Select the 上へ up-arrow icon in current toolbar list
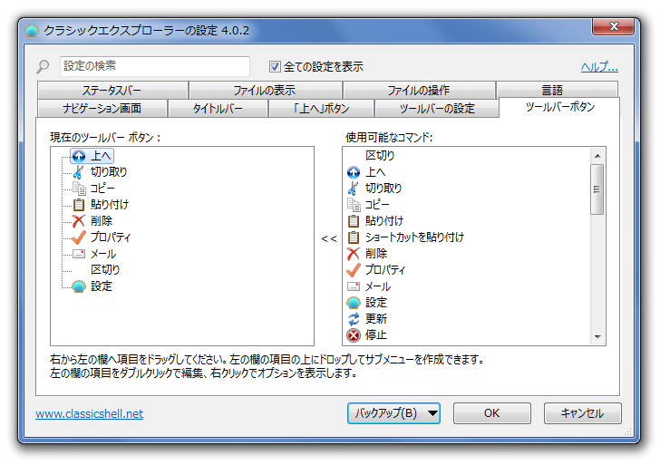Viewport: 660px width, 465px height. click(79, 156)
